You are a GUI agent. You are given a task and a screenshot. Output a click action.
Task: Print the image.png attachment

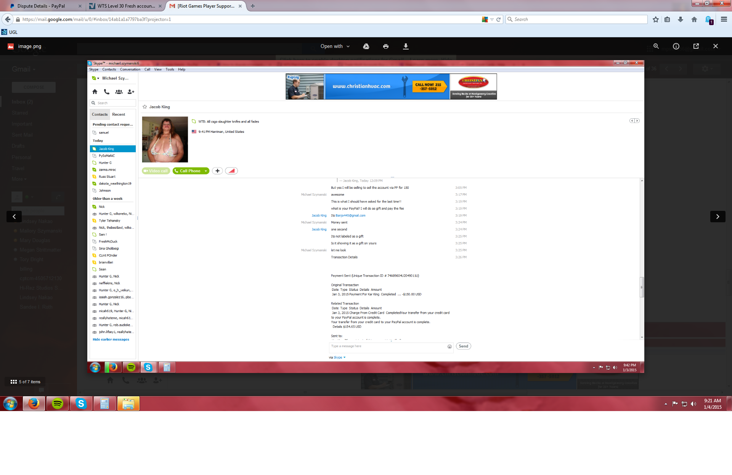point(386,46)
